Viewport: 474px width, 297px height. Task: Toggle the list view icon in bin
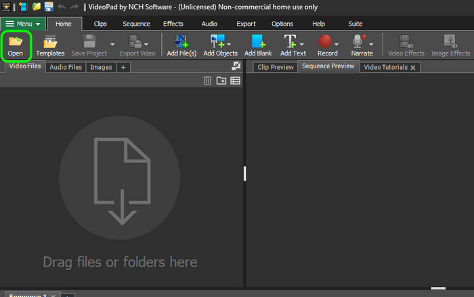tap(235, 81)
